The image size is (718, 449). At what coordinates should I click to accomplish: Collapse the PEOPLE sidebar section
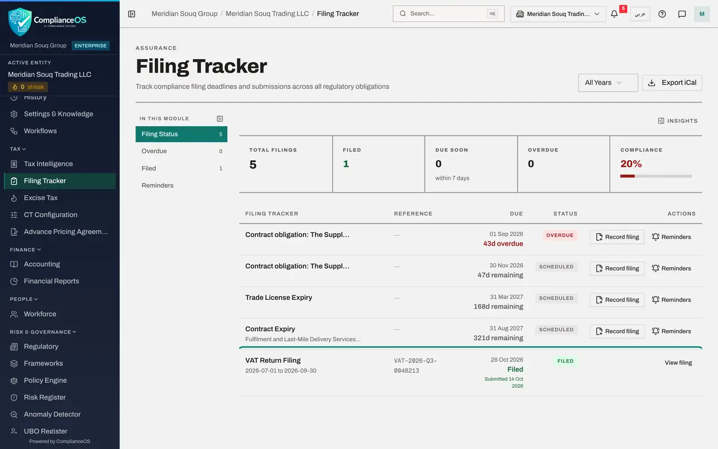click(x=24, y=299)
